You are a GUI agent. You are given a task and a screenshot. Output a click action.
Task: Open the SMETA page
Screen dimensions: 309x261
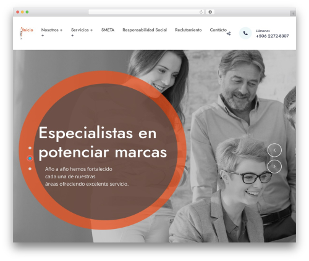point(108,30)
